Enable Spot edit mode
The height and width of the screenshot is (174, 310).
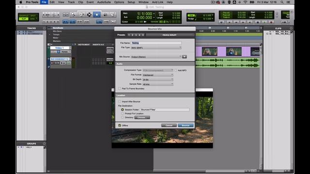tap(33, 15)
